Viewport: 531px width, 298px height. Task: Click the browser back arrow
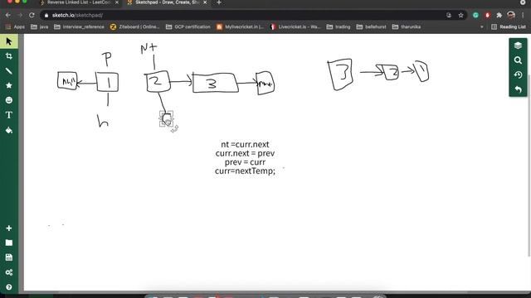(7, 15)
